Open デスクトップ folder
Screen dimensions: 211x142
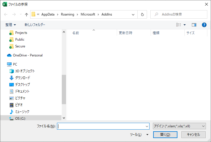[x=23, y=84]
